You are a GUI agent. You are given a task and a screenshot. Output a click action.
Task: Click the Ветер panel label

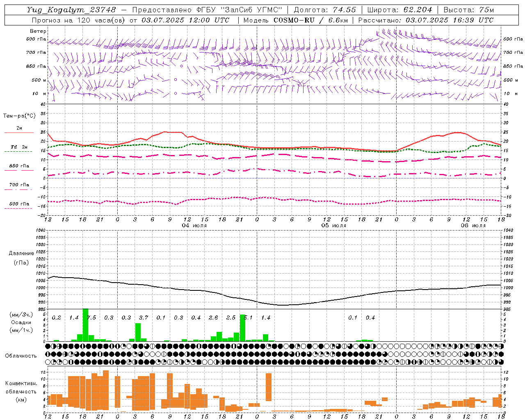(38, 31)
